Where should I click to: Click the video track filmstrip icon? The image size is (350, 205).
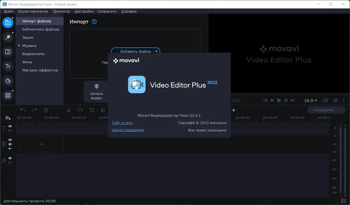4,144
